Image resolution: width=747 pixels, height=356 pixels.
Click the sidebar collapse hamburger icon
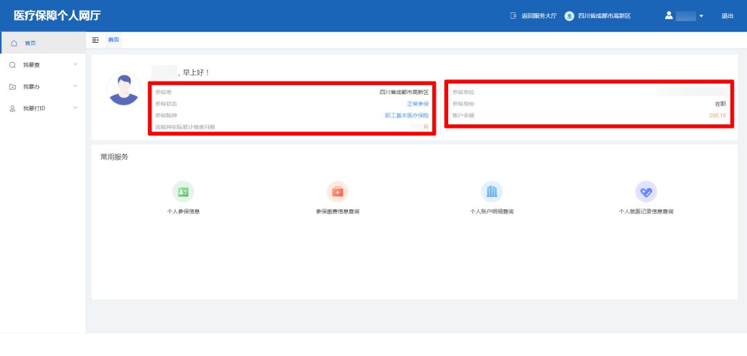[x=95, y=40]
